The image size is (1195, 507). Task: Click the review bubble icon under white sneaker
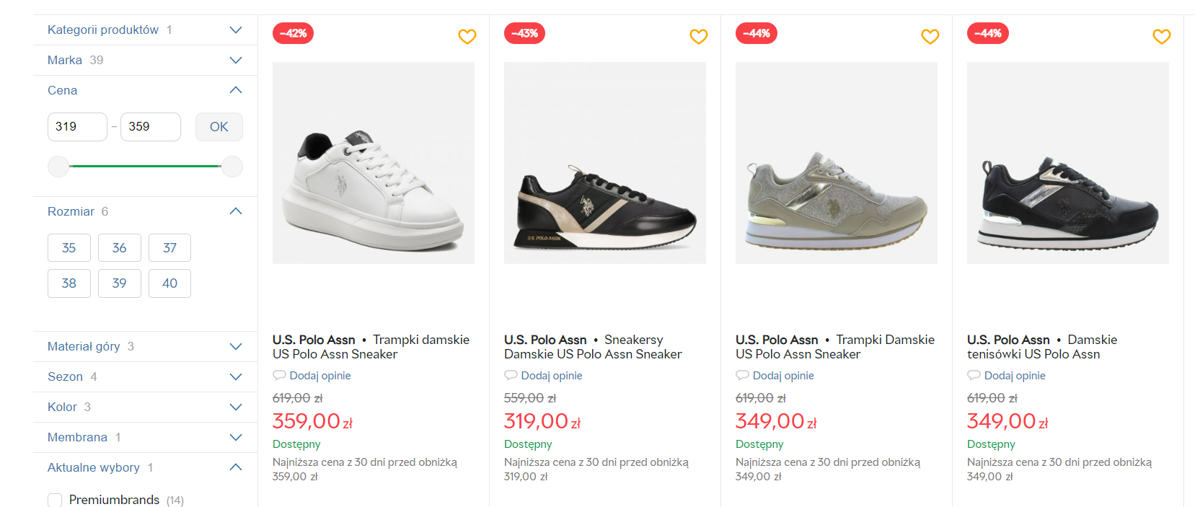[x=279, y=376]
